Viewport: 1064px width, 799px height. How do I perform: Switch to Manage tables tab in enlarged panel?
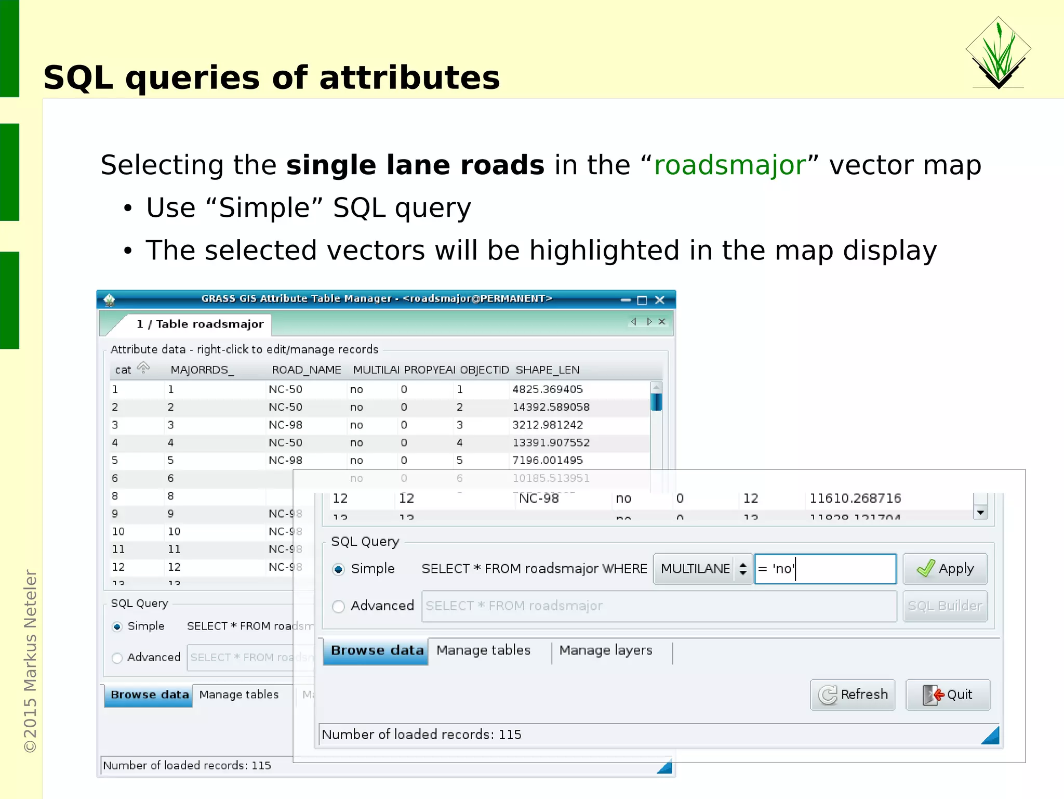coord(484,650)
